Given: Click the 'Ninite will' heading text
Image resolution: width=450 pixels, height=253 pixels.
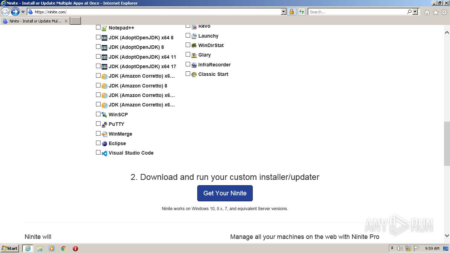Looking at the screenshot, I should coord(38,237).
